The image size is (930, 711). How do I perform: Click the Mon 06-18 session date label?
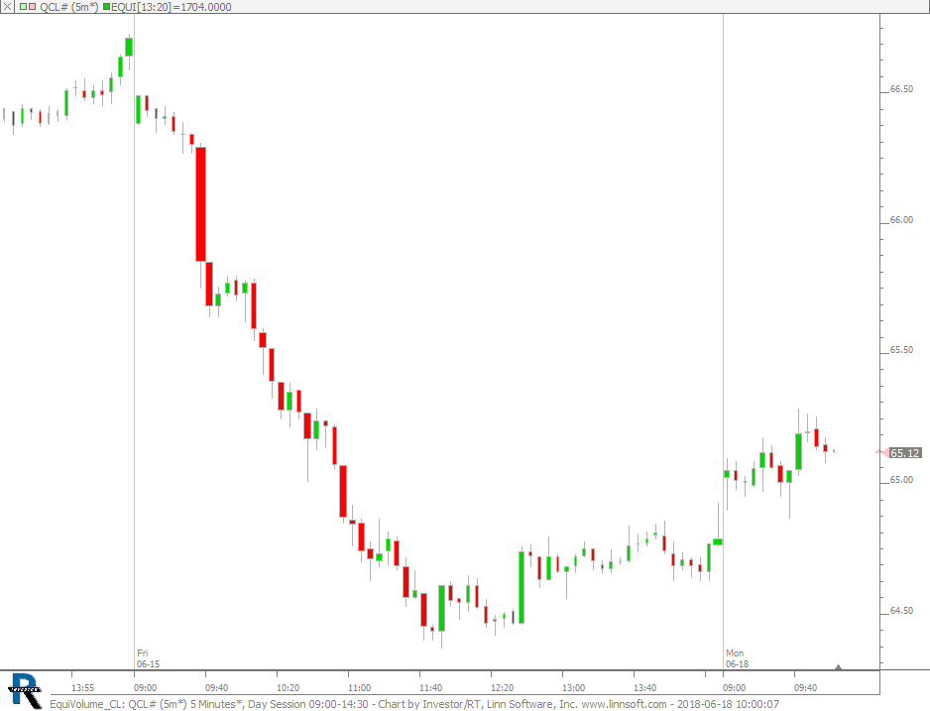coord(738,658)
